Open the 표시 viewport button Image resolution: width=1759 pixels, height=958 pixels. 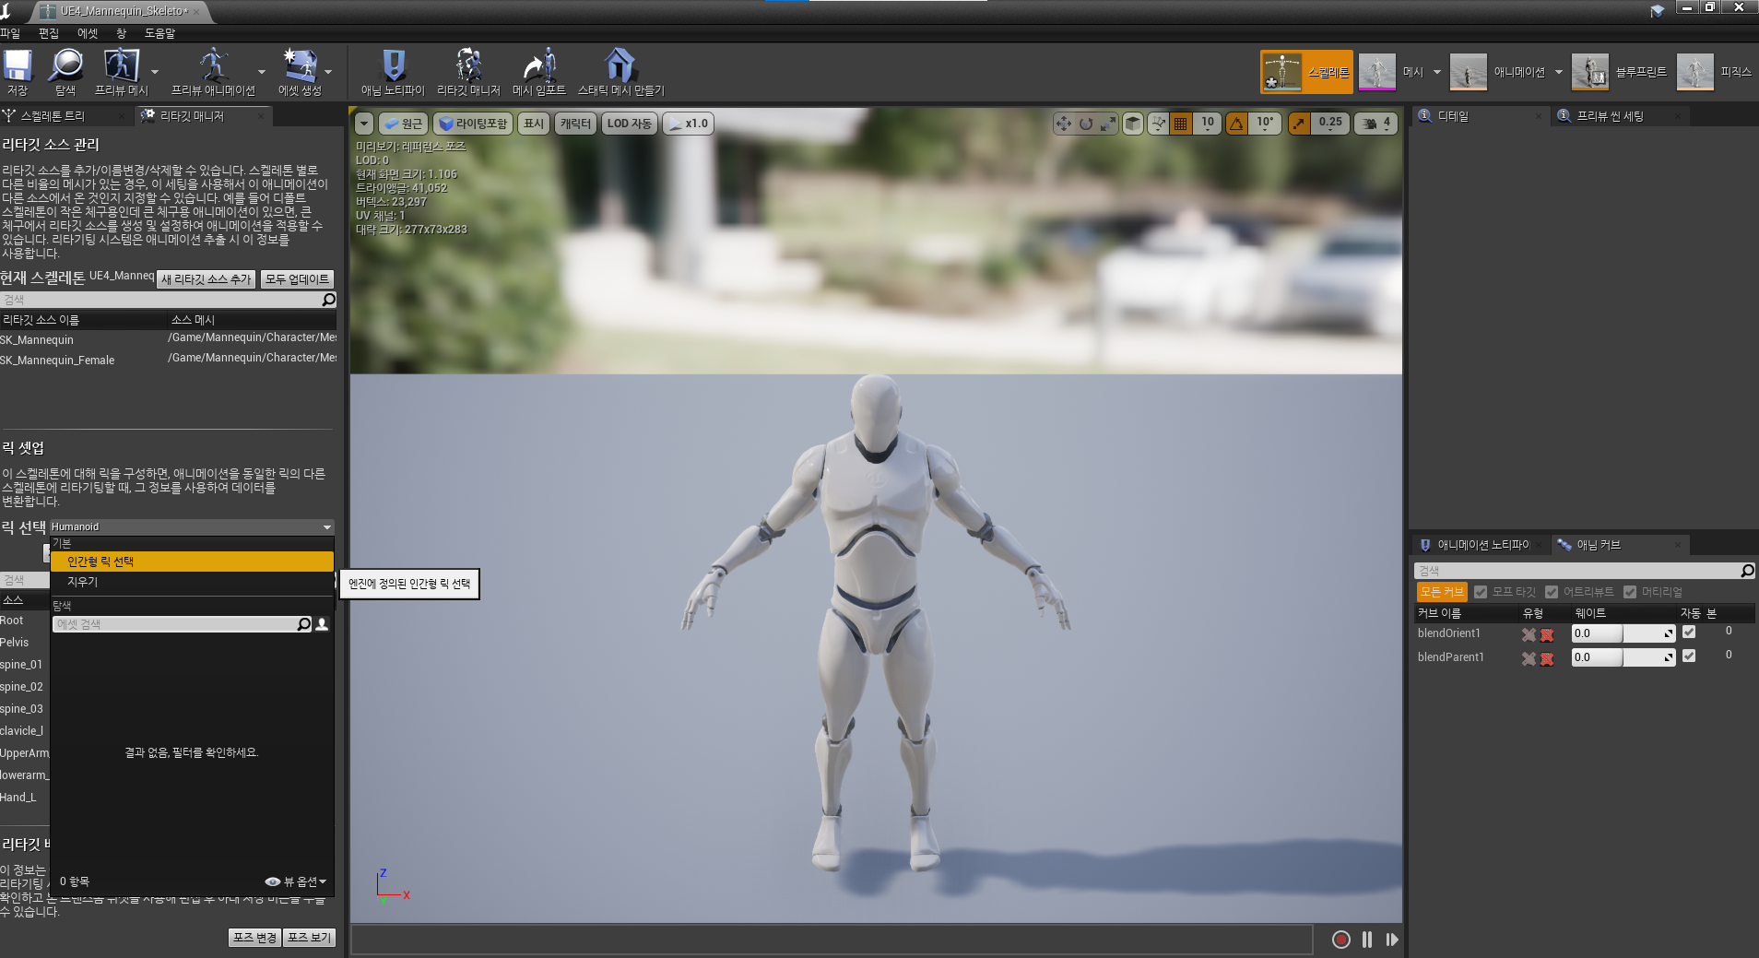(534, 124)
